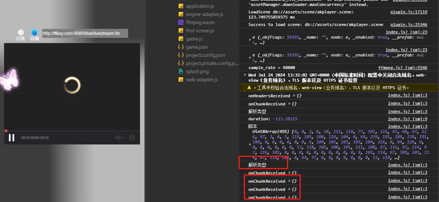Image resolution: width=439 pixels, height=202 pixels.
Task: Expand the second e {_objFlags: 59392 object
Action: coord(250,57)
